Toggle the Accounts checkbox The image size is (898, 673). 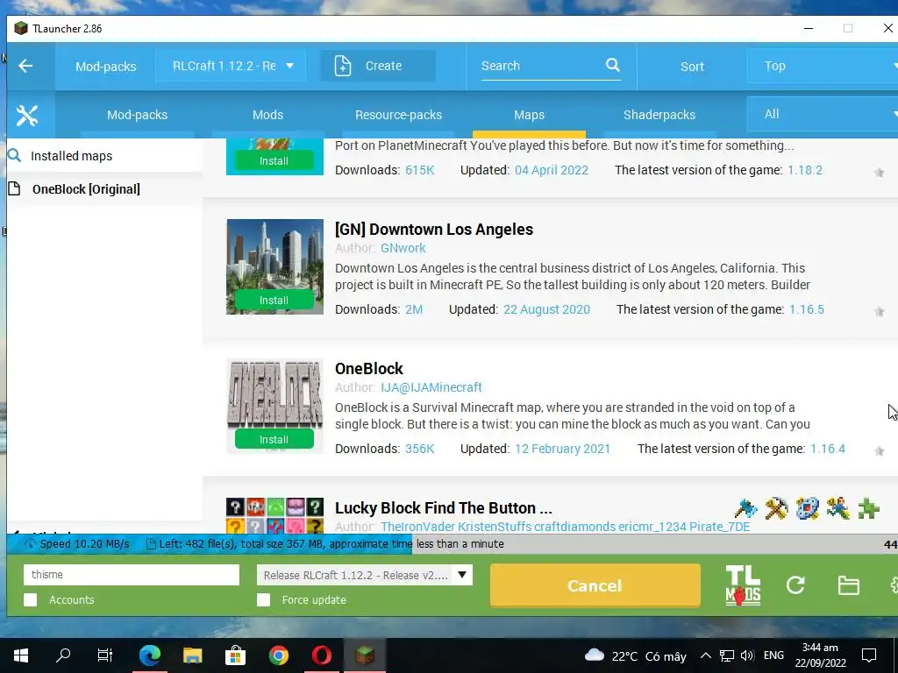(x=31, y=599)
